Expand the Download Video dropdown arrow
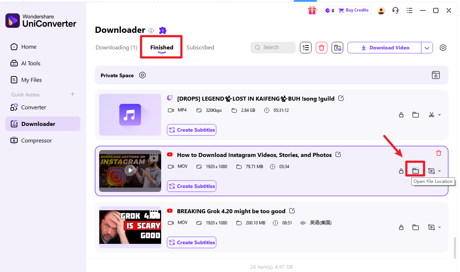Screen dimensions: 460x272 [427, 48]
